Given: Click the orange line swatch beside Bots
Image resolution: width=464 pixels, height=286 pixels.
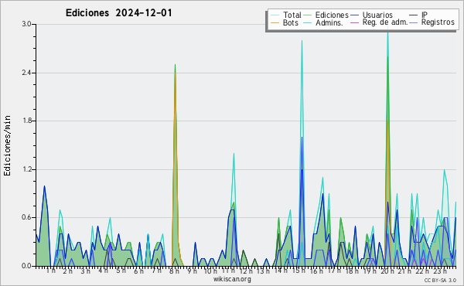Looking at the screenshot, I should tap(275, 22).
